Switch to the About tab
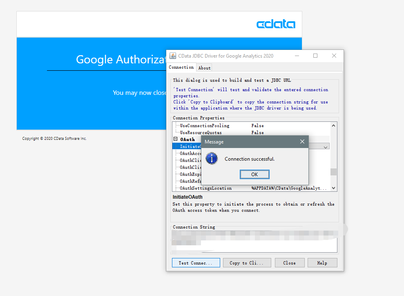The width and height of the screenshot is (404, 296). click(x=204, y=67)
